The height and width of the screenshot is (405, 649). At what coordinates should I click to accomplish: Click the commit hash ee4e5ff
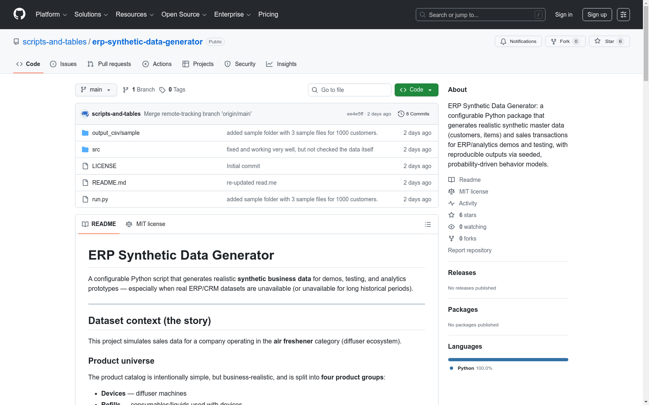click(355, 114)
